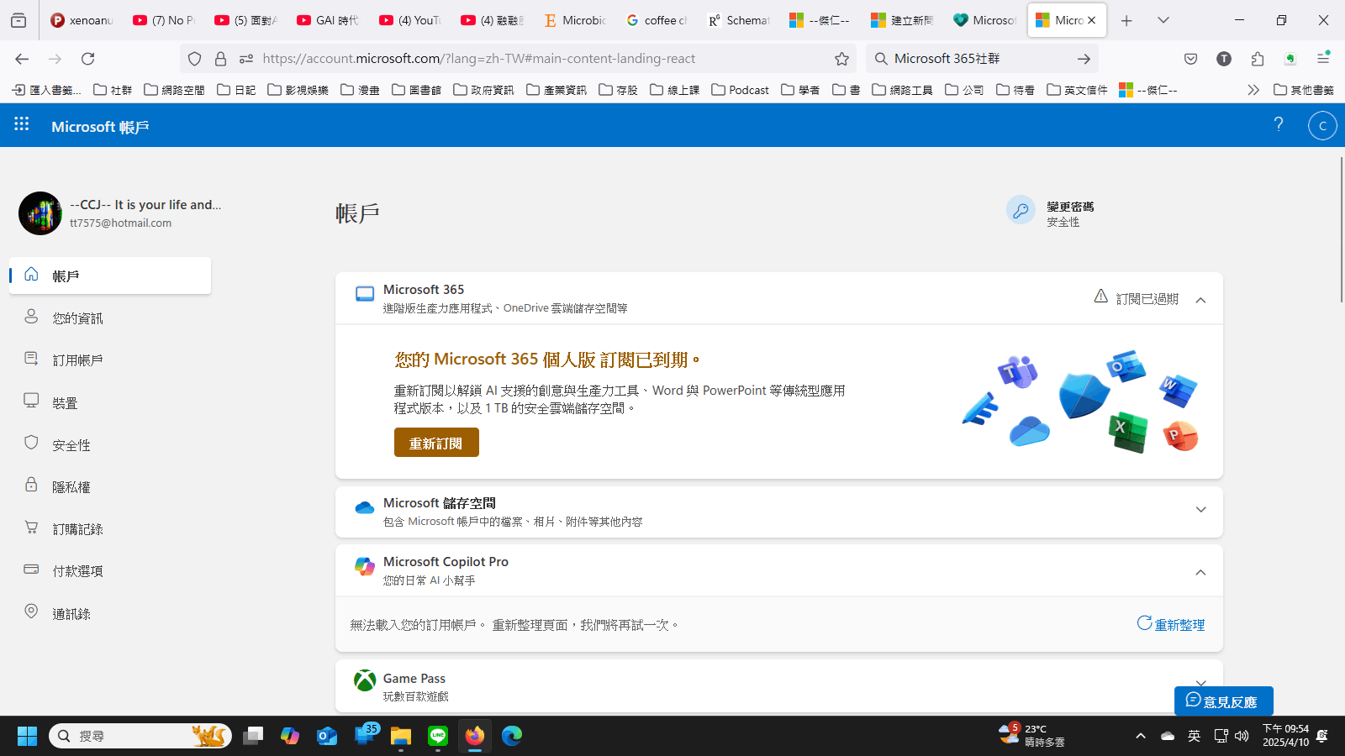The height and width of the screenshot is (756, 1345).
Task: Show site security padlock info
Action: tap(220, 59)
